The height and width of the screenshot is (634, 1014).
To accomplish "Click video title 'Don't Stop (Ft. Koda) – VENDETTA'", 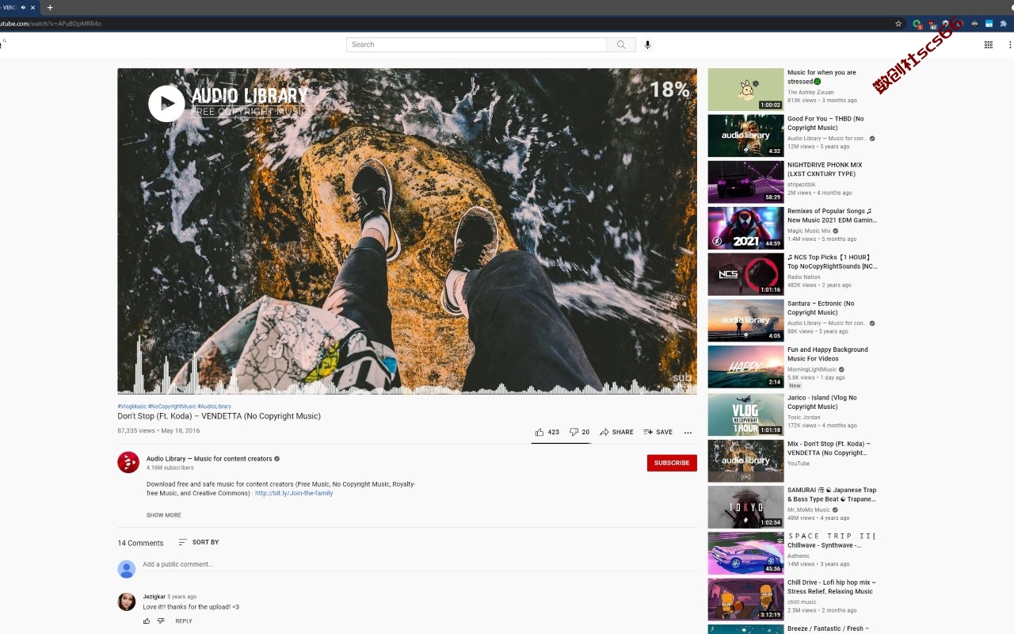I will [x=219, y=416].
